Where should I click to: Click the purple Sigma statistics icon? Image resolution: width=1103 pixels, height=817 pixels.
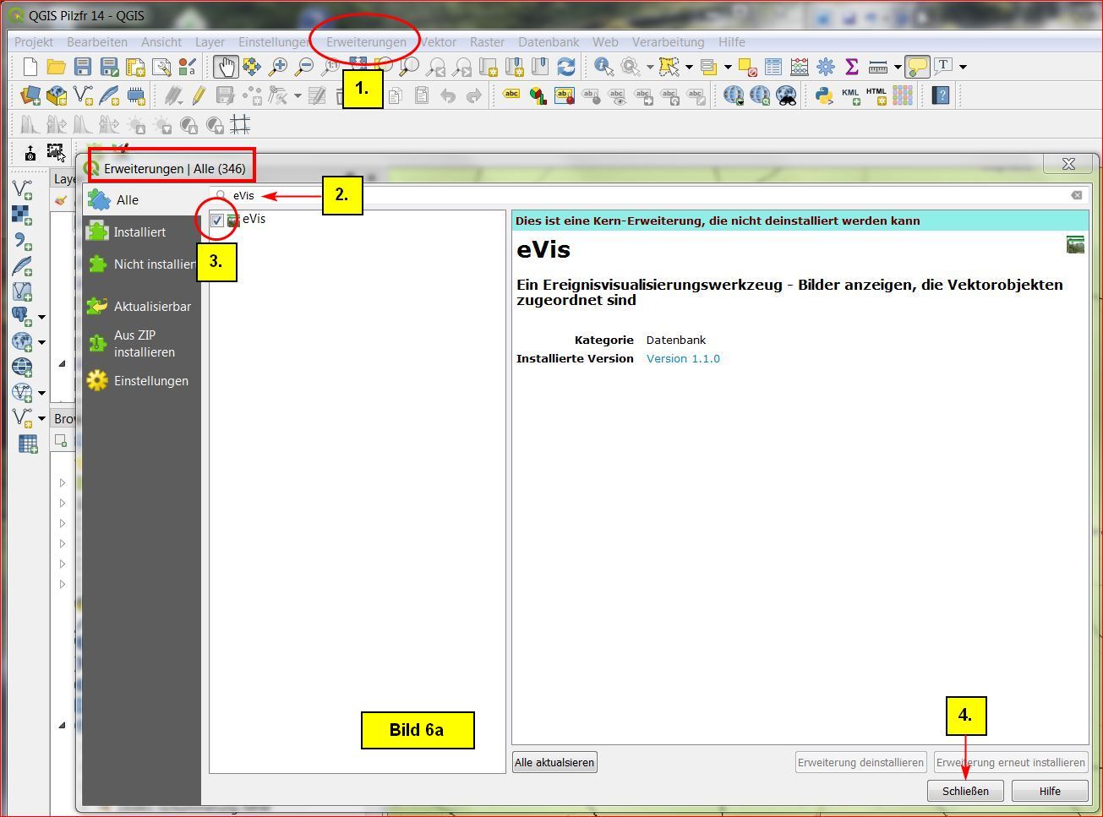851,67
